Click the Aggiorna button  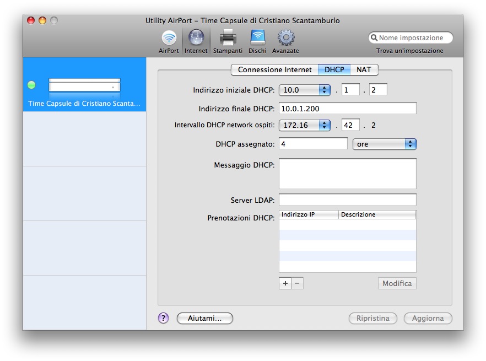428,318
